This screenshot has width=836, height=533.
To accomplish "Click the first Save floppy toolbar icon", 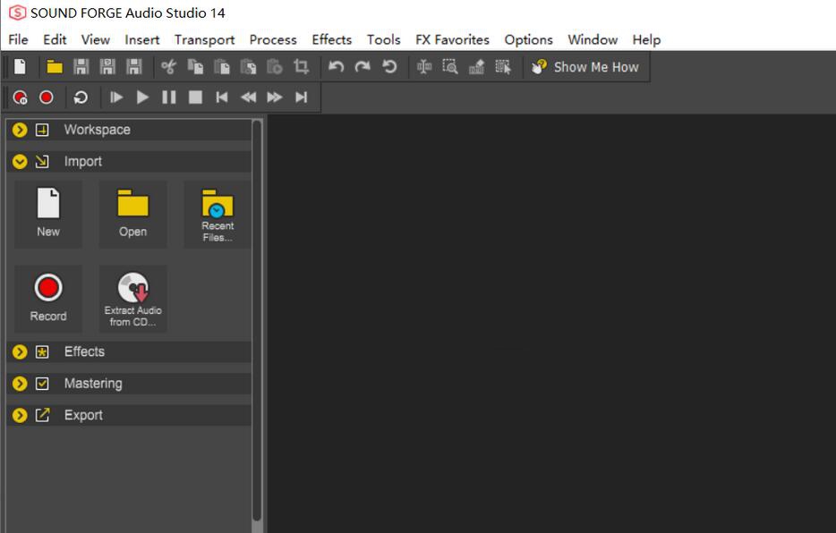I will tap(81, 66).
